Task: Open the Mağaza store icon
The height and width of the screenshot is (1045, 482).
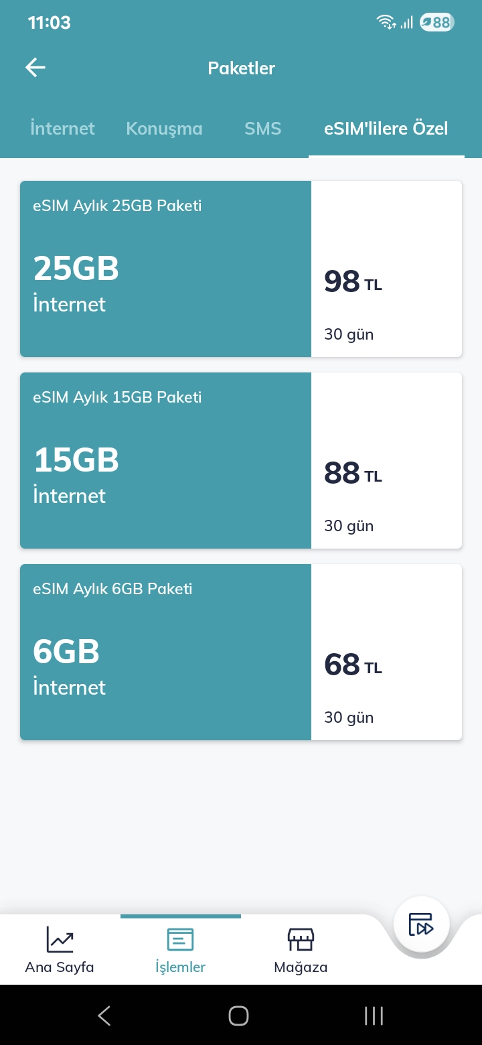Action: pyautogui.click(x=301, y=940)
